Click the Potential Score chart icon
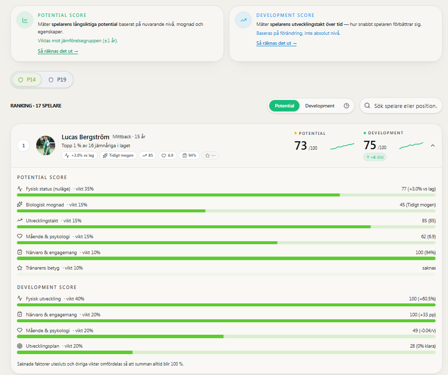The width and height of the screenshot is (448, 375). pyautogui.click(x=25, y=20)
